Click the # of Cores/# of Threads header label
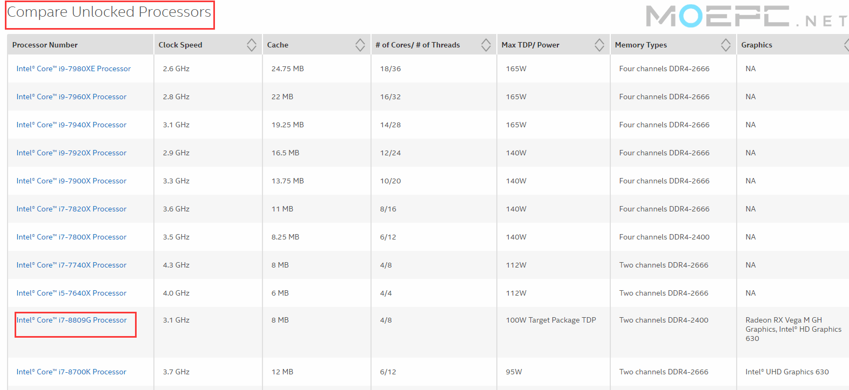Image resolution: width=849 pixels, height=390 pixels. (x=417, y=45)
